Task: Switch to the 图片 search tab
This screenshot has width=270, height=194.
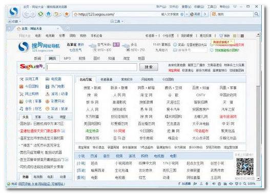Action: point(97,59)
